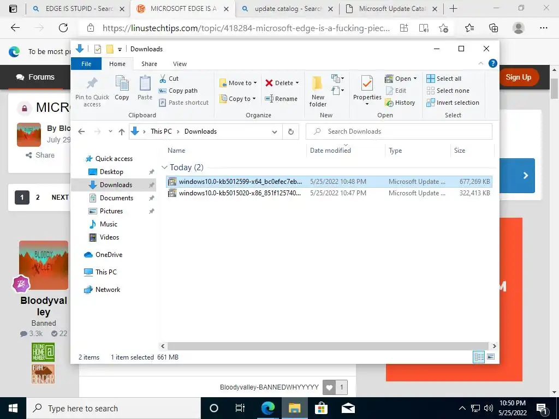Select OneDrive in navigation pane
The image size is (559, 419).
109,254
